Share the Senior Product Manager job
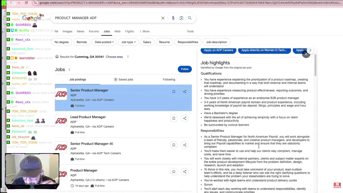The height and width of the screenshot is (193, 343). (x=185, y=92)
